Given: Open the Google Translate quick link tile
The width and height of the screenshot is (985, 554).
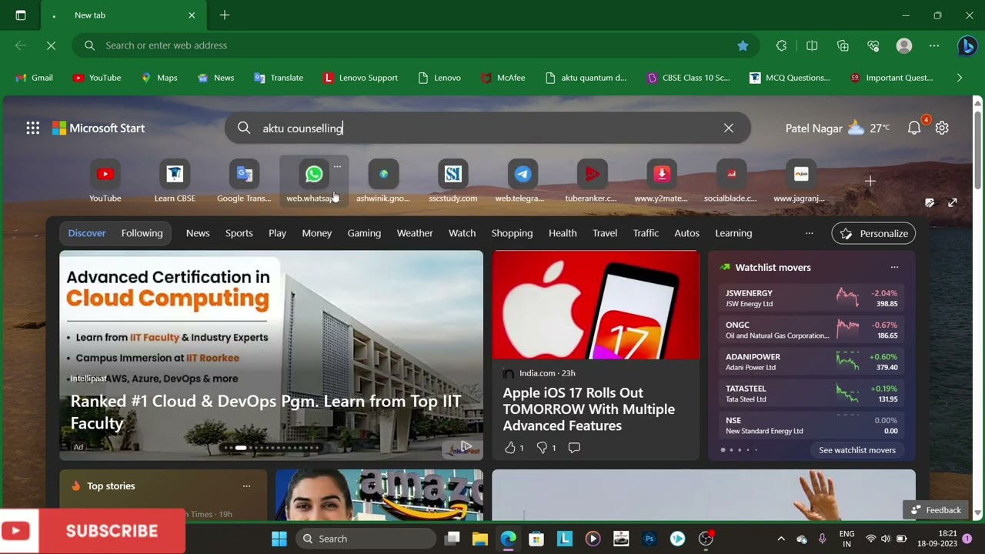Looking at the screenshot, I should tap(244, 182).
